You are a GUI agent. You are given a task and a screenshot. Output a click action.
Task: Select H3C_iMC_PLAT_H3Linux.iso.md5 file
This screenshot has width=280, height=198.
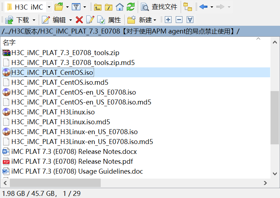point(61,122)
